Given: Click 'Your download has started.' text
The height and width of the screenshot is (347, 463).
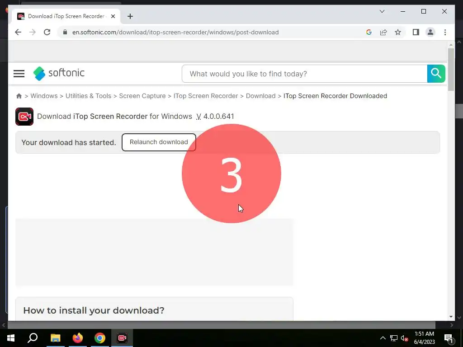Looking at the screenshot, I should (x=69, y=142).
